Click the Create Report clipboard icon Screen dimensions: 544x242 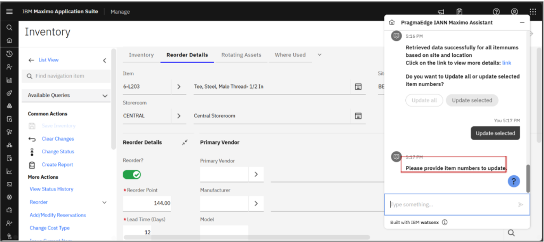point(32,165)
